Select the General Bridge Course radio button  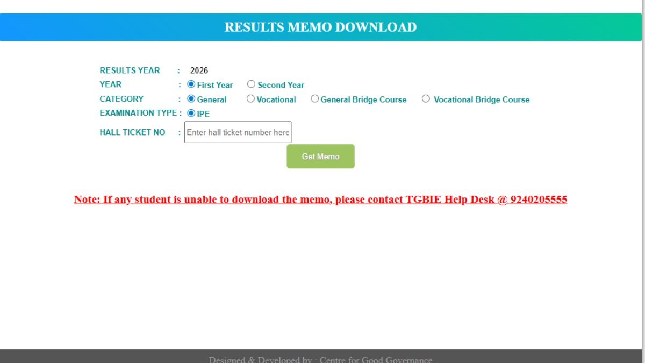click(x=315, y=99)
